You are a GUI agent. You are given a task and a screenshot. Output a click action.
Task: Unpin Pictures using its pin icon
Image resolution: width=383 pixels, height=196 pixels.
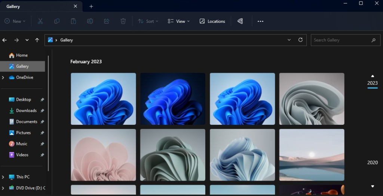coord(42,133)
